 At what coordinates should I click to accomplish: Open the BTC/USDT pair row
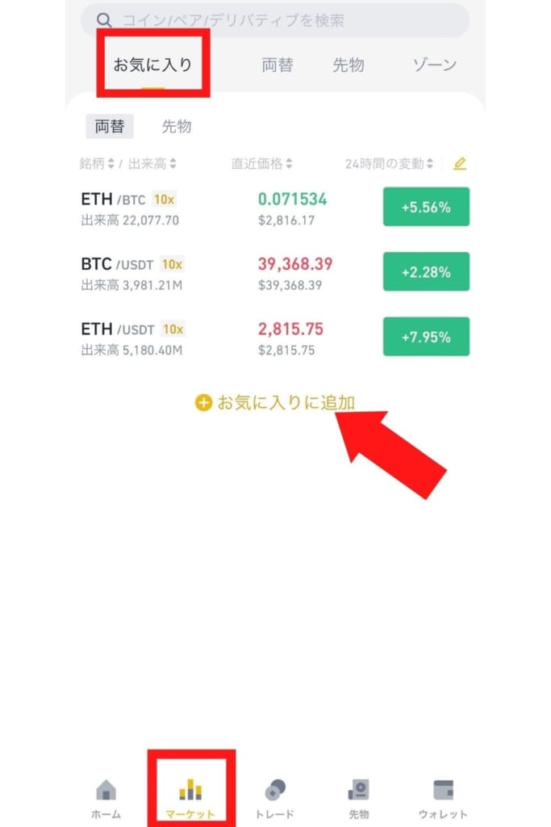coord(275,273)
